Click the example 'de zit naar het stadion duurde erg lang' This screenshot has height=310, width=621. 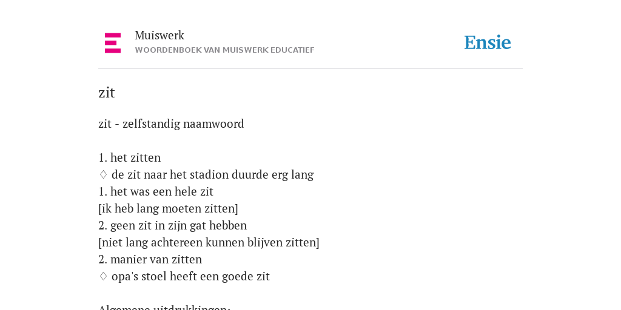(x=212, y=175)
